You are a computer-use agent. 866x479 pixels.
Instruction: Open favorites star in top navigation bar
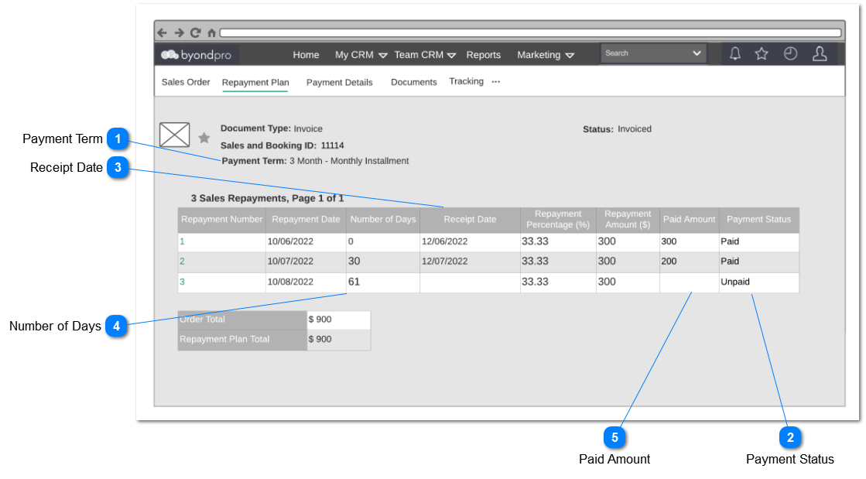pos(762,53)
